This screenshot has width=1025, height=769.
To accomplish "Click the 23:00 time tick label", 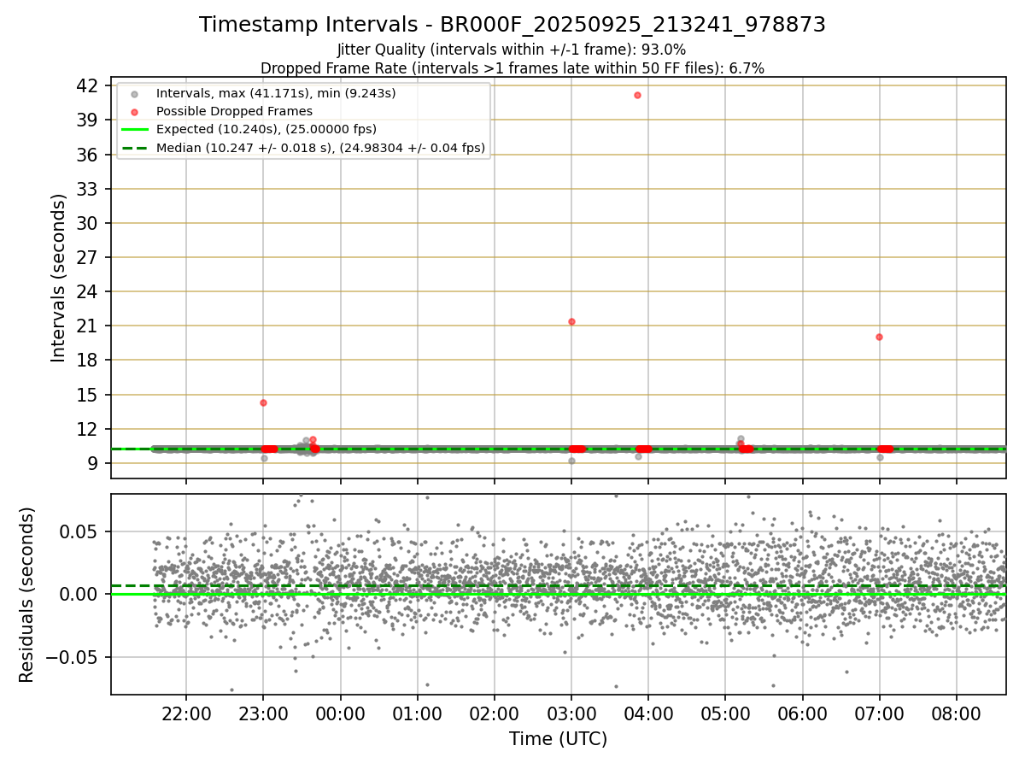I will 263,713.
